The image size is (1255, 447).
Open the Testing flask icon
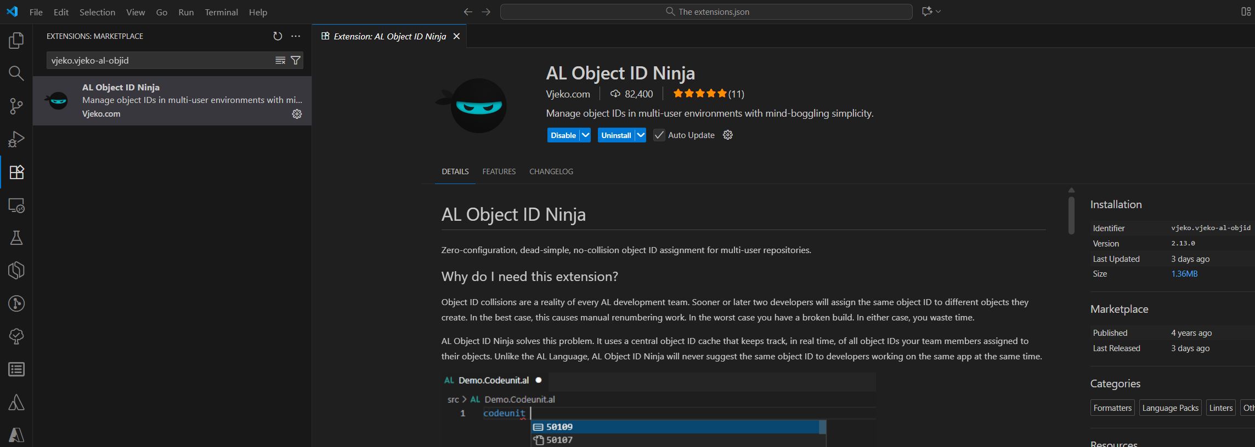coord(16,238)
